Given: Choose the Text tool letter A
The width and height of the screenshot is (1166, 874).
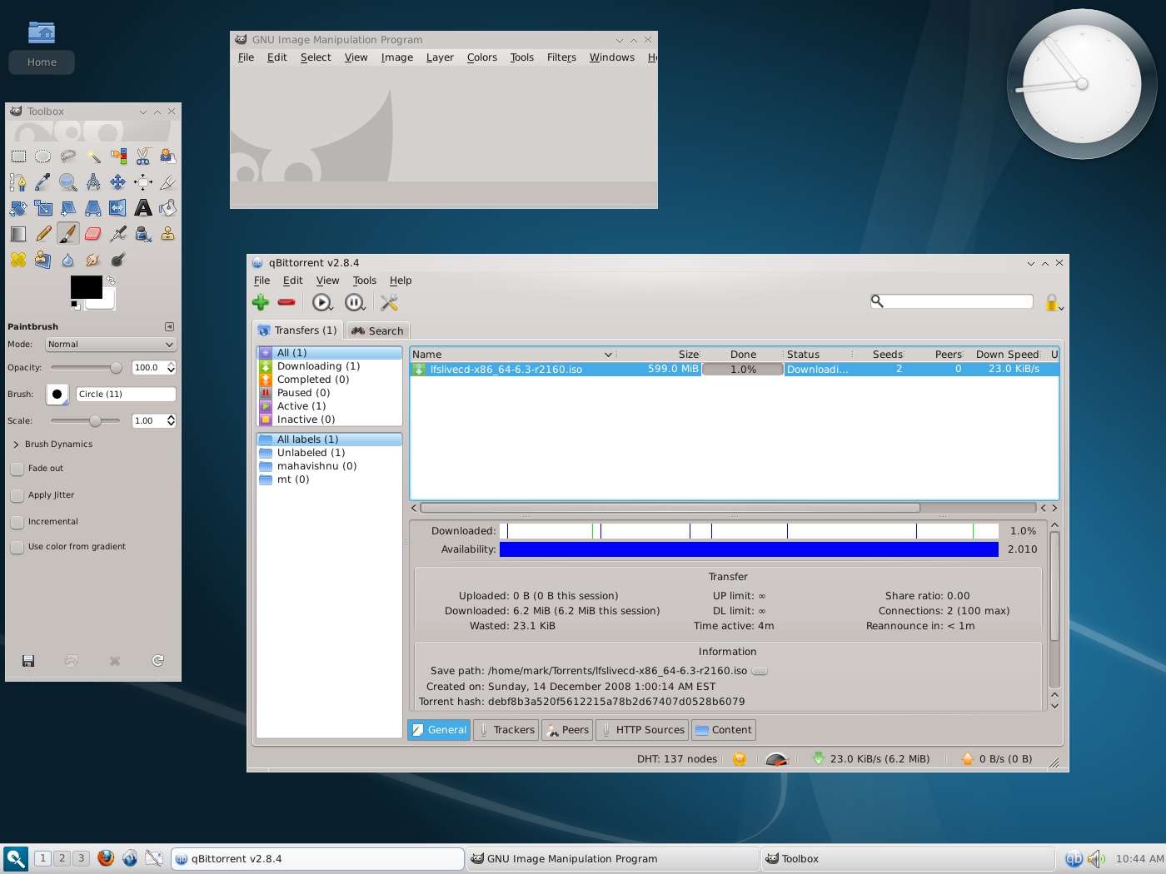Looking at the screenshot, I should [143, 208].
